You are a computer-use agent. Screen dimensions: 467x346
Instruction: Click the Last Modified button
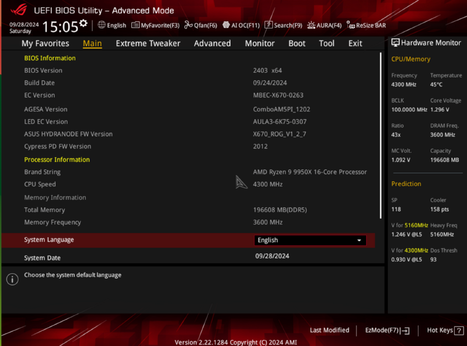coord(329,330)
